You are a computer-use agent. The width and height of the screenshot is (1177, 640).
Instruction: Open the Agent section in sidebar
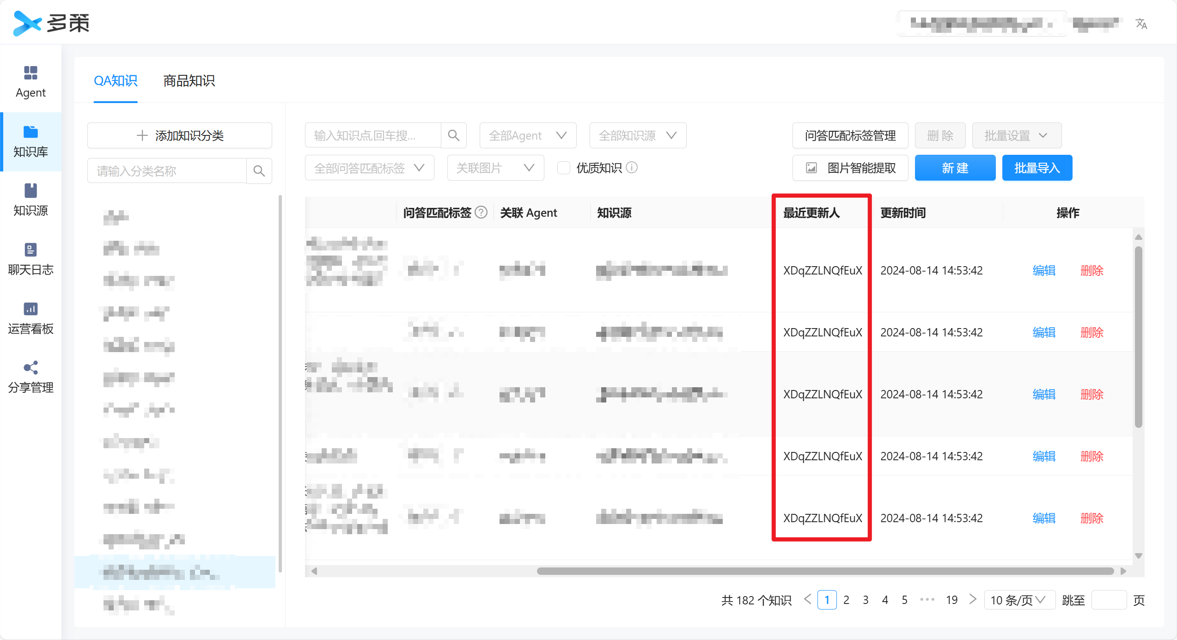pyautogui.click(x=30, y=82)
